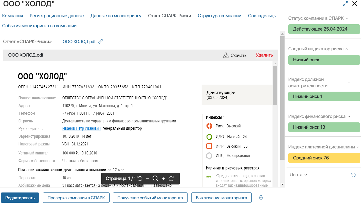Viewport: 361px width, 205px height.
Task: Zoom in with plus in PDF toolbar
Action: [163, 178]
